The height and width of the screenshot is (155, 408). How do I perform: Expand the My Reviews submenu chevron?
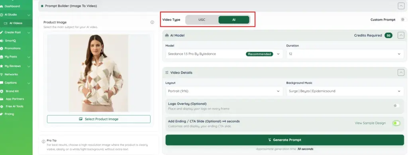pos(29,66)
